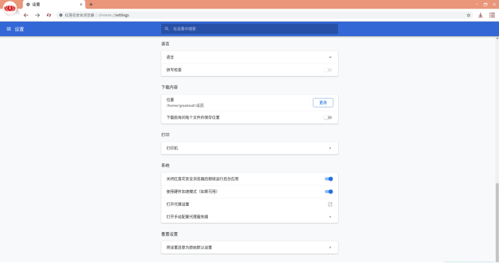499x263 pixels.
Task: Click the chrome://settings address bar
Action: click(x=264, y=15)
